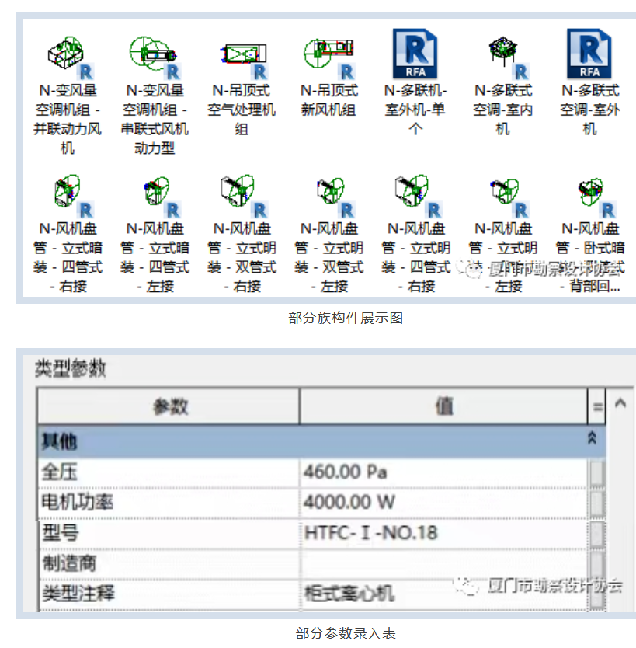The height and width of the screenshot is (648, 636).
Task: Select N-多联机-室外机-单个 RFA file icon
Action: coord(415,54)
